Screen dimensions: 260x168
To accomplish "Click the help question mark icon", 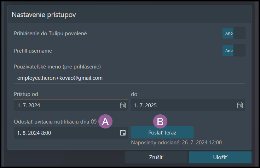I will [x=94, y=122].
